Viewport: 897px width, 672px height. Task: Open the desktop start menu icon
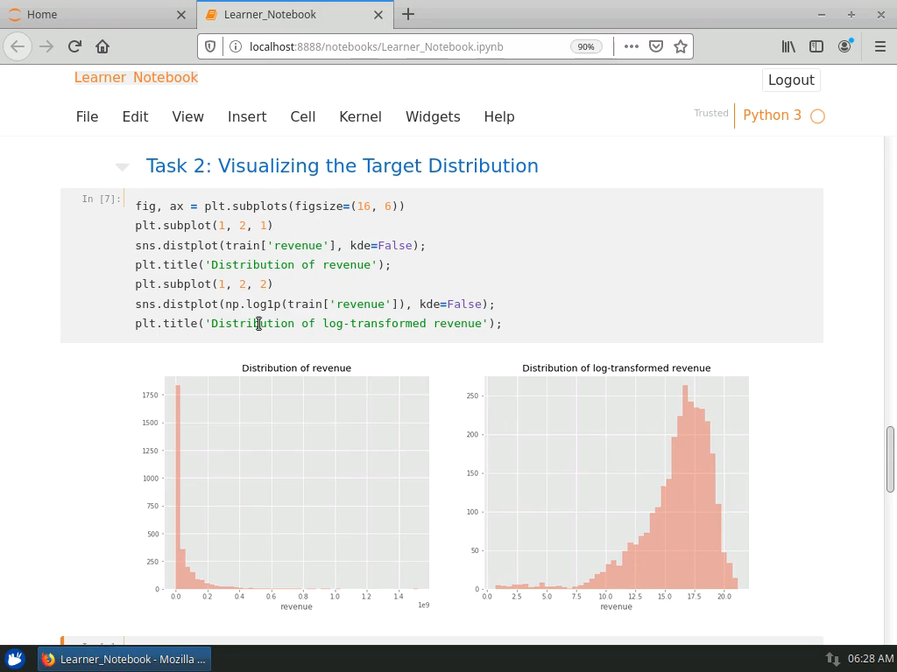pyautogui.click(x=15, y=659)
